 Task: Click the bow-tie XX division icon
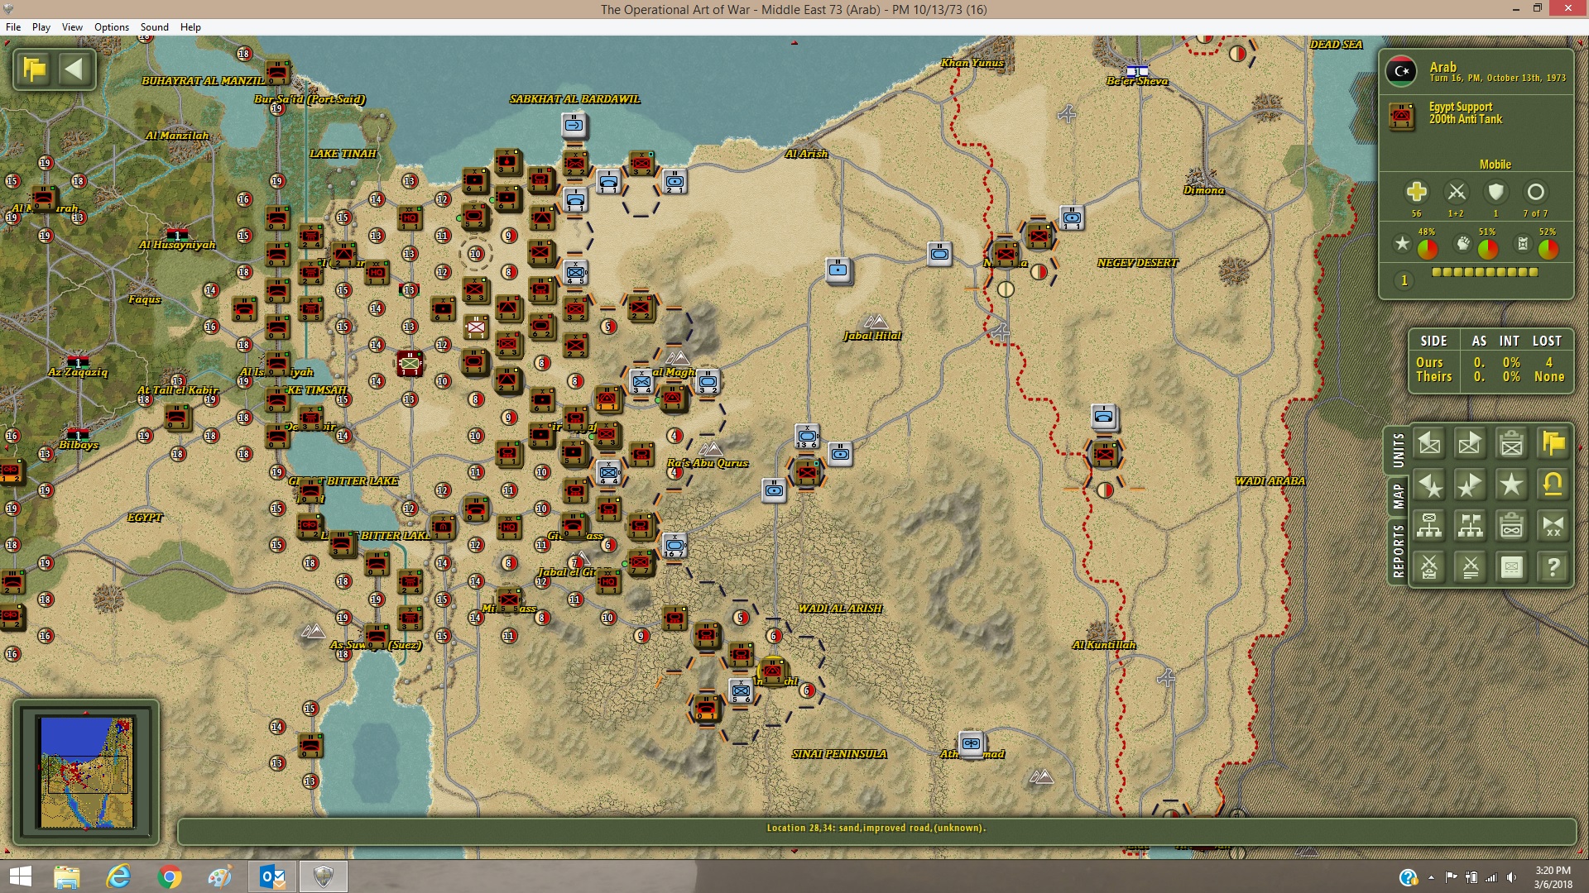click(1553, 526)
